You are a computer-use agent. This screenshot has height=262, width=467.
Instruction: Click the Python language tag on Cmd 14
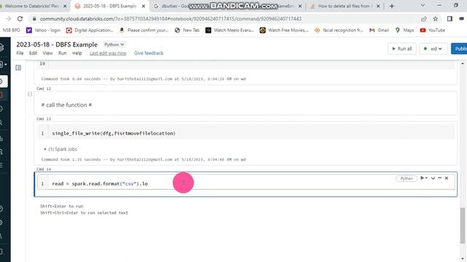pyautogui.click(x=406, y=178)
